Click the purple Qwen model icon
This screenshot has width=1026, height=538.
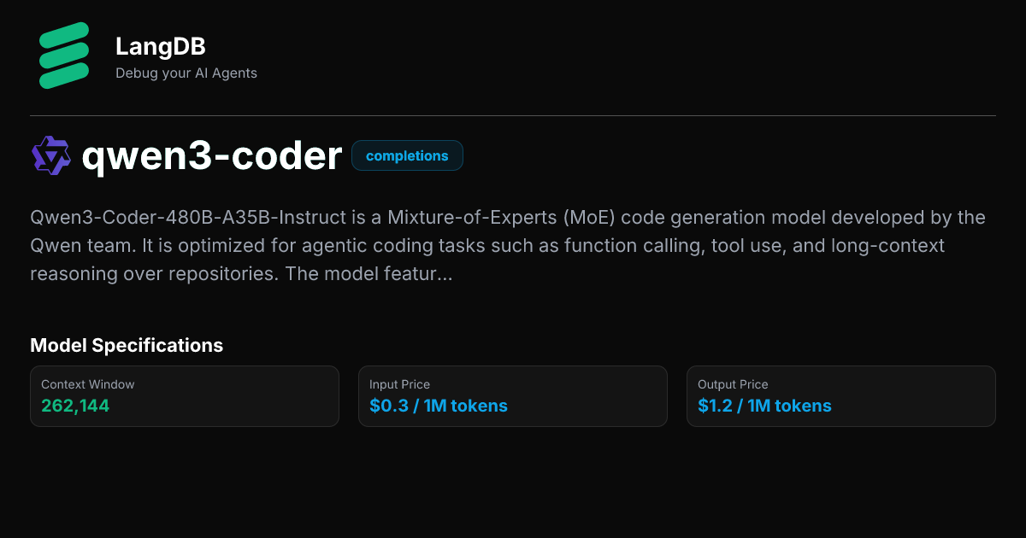click(x=50, y=156)
